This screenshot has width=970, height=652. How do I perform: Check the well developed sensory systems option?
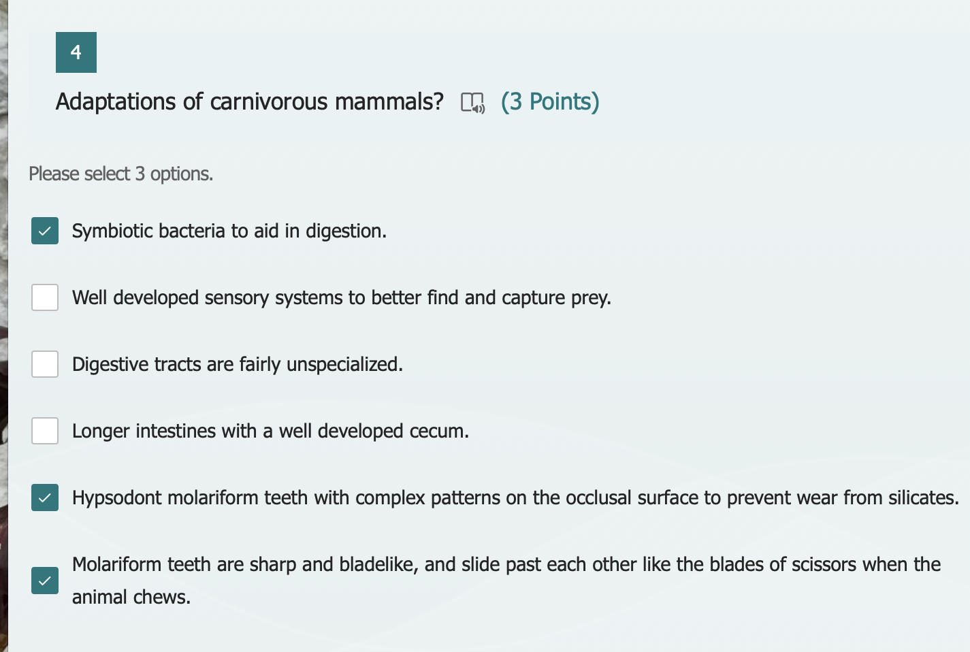click(44, 297)
